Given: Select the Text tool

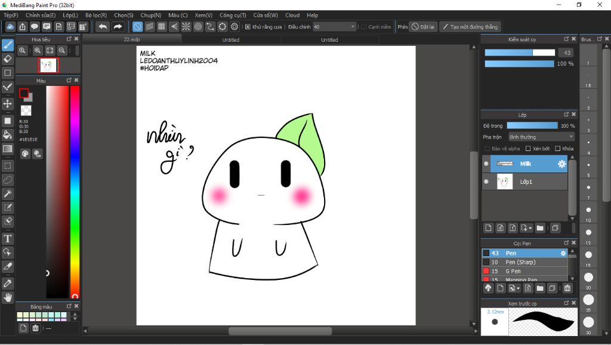Looking at the screenshot, I should pyautogui.click(x=8, y=239).
